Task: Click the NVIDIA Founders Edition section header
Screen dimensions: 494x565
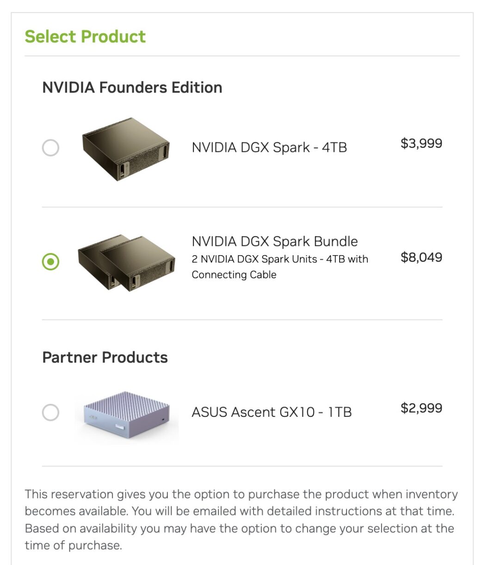Action: click(132, 87)
